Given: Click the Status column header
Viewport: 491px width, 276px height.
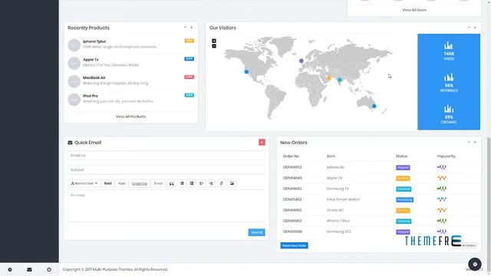Looking at the screenshot, I should 401,156.
